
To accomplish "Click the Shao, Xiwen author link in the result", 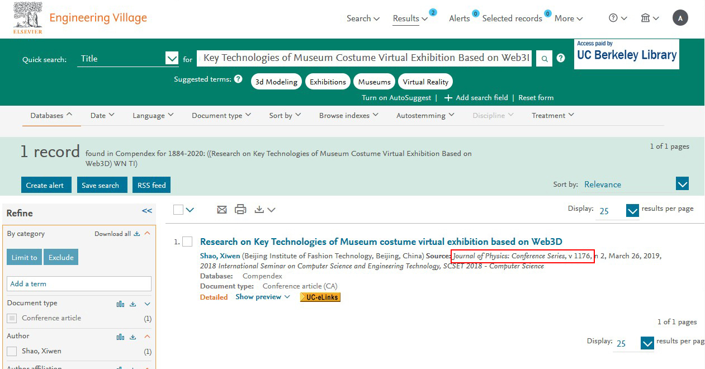I will pyautogui.click(x=220, y=256).
